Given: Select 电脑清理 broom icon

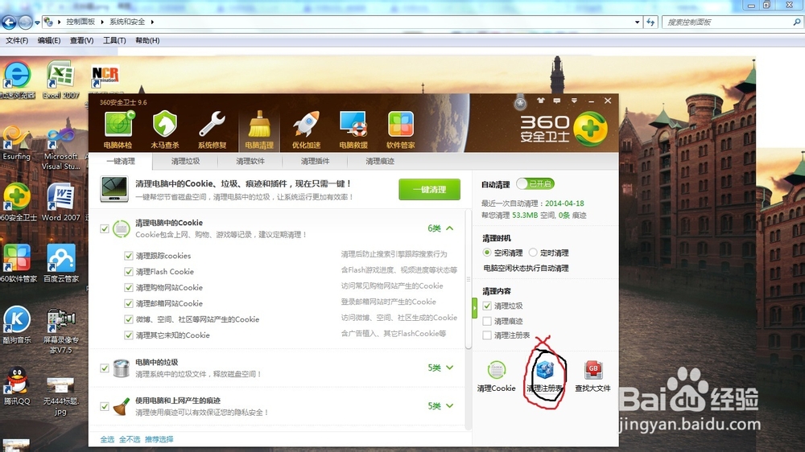Looking at the screenshot, I should pos(259,129).
